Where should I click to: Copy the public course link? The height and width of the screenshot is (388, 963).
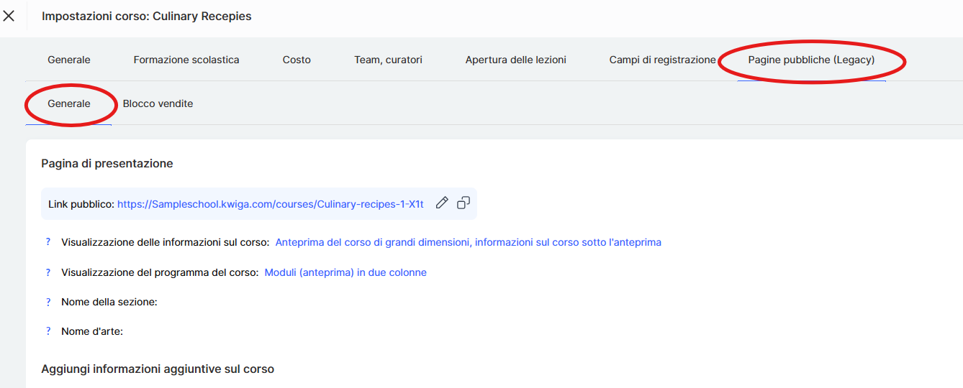pos(464,203)
